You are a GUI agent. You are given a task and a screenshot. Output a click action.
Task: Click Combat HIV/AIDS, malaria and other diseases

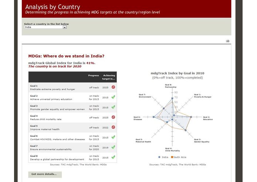pyautogui.click(x=57, y=139)
